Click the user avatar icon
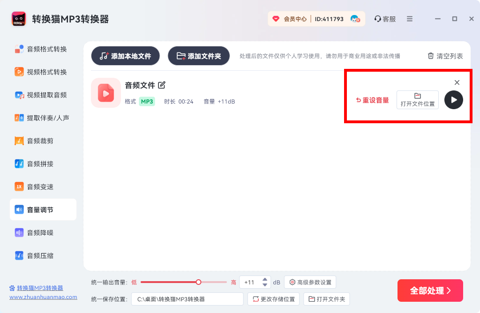The width and height of the screenshot is (480, 313). [x=355, y=19]
